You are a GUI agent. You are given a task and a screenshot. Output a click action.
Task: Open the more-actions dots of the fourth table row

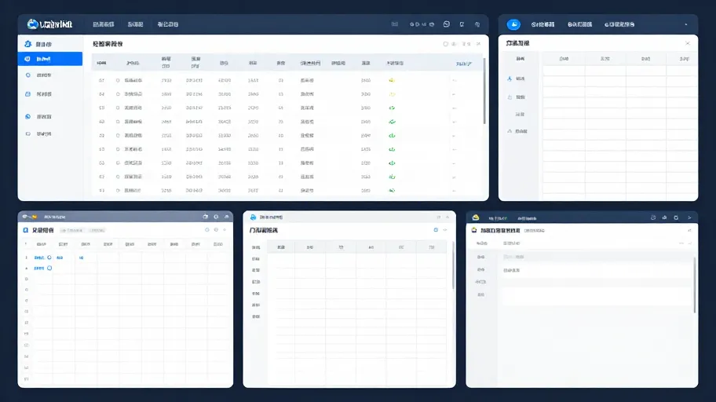coord(454,122)
